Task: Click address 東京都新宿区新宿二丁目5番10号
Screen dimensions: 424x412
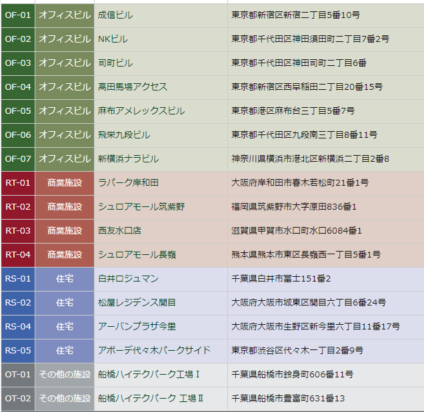Action: point(295,15)
